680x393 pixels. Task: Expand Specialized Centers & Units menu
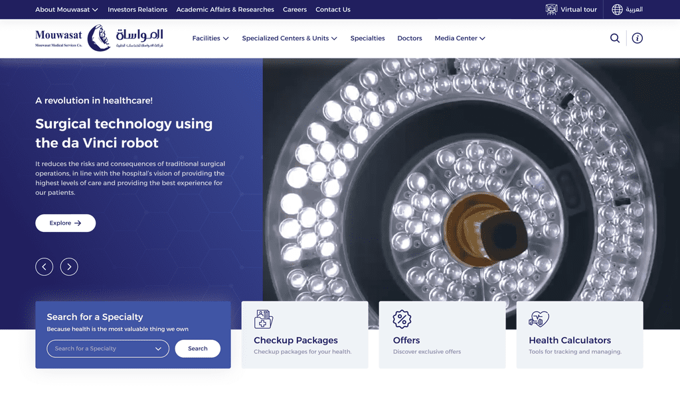click(x=290, y=38)
